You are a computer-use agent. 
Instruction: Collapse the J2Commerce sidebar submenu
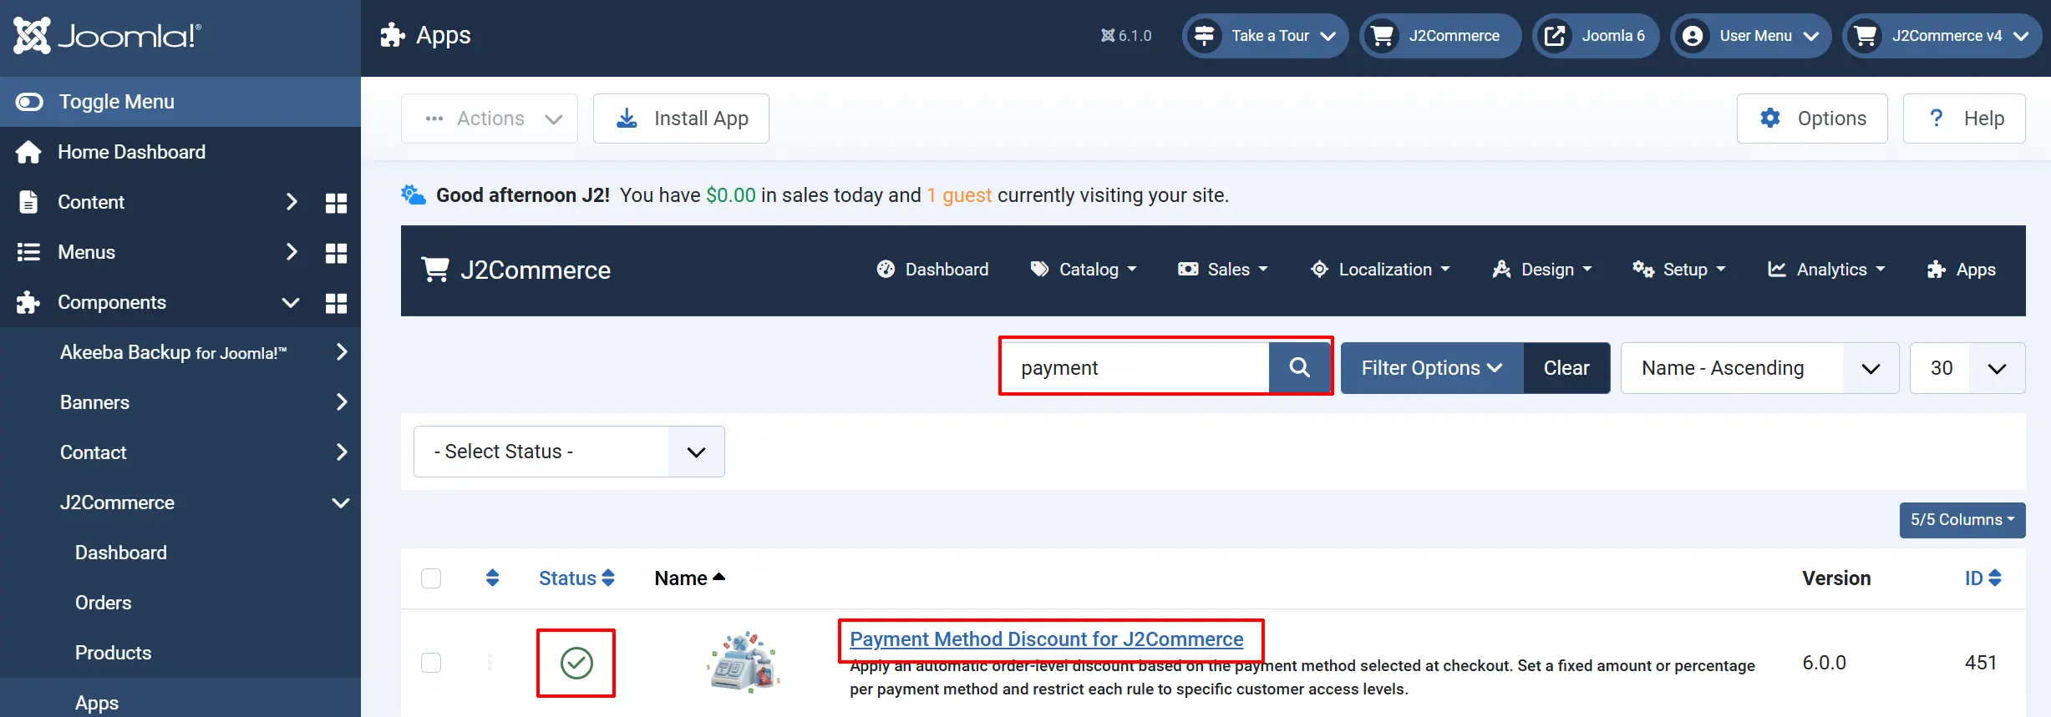341,502
